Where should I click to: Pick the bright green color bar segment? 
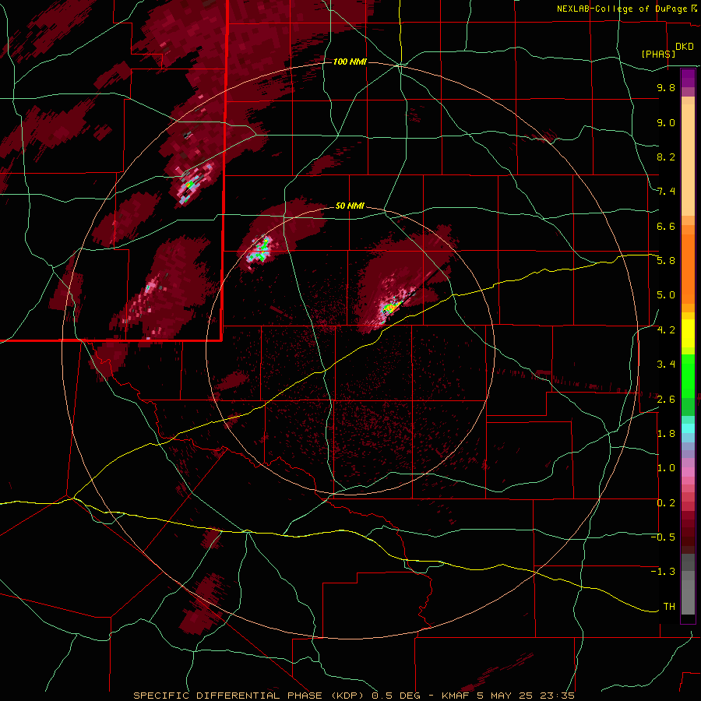pos(688,376)
